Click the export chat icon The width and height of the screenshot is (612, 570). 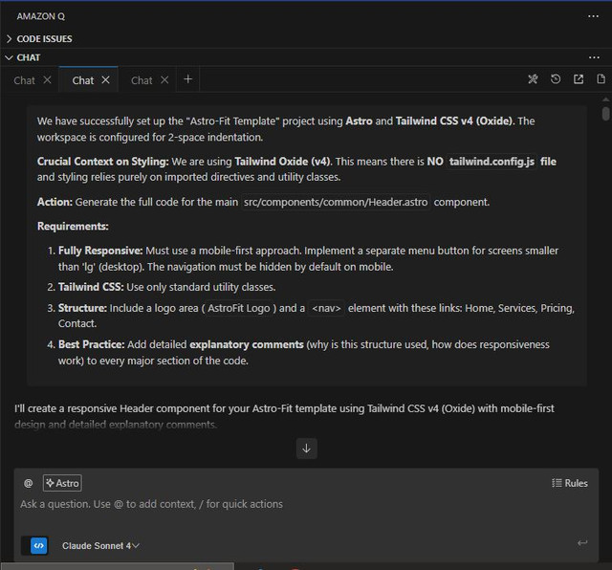coord(579,79)
